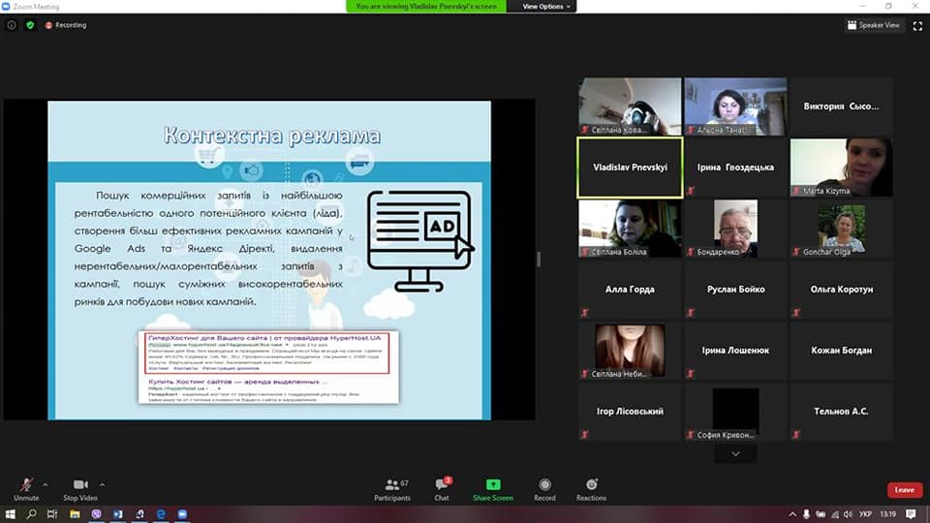Image resolution: width=930 pixels, height=523 pixels.
Task: Select Vladislav Pnevskyi's participant tile
Action: pos(630,167)
